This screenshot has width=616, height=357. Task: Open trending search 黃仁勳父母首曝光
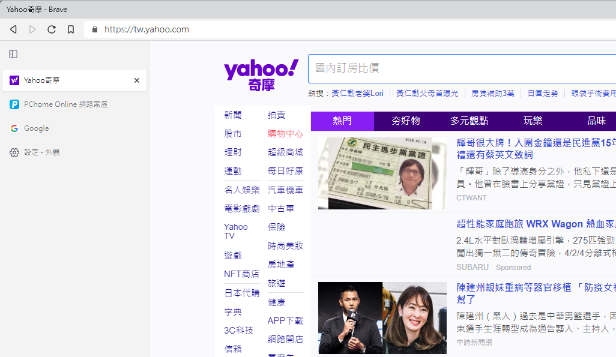point(427,94)
